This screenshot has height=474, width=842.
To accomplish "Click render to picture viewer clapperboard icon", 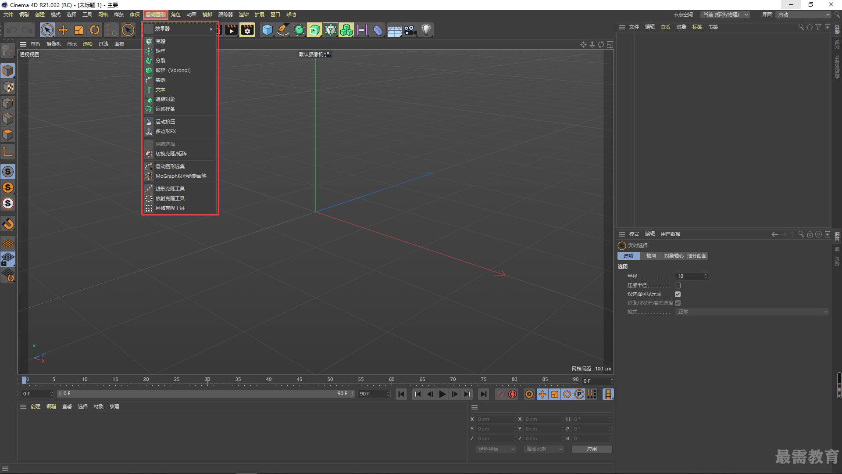I will (231, 30).
